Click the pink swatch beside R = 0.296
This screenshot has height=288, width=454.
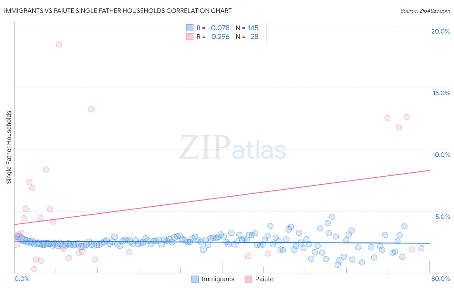[190, 36]
